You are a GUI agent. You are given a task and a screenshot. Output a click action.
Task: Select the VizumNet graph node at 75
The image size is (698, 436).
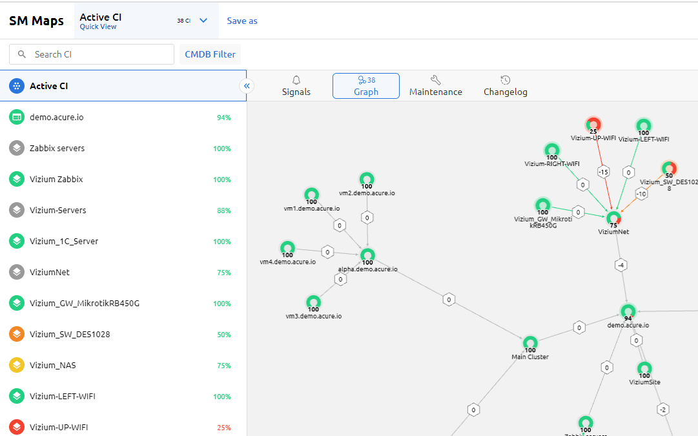(614, 218)
